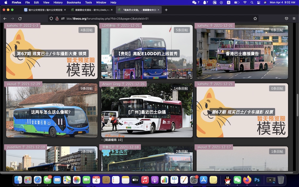The width and height of the screenshot is (299, 187).
Task: Click the browser back arrow
Action: (5, 19)
